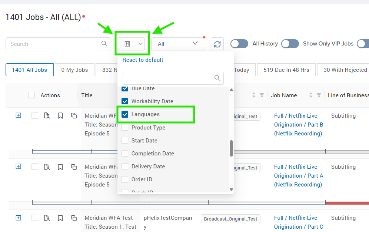The height and width of the screenshot is (232, 369).
Task: Bookmark the Part C job row
Action: tap(60, 218)
